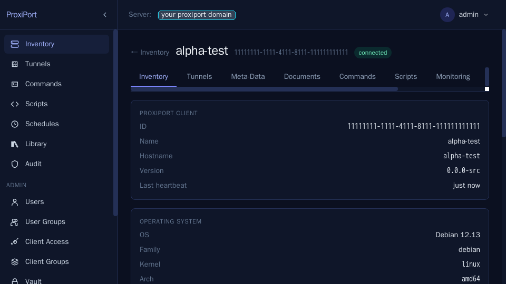Open Client Access in the sidebar

(x=56, y=242)
